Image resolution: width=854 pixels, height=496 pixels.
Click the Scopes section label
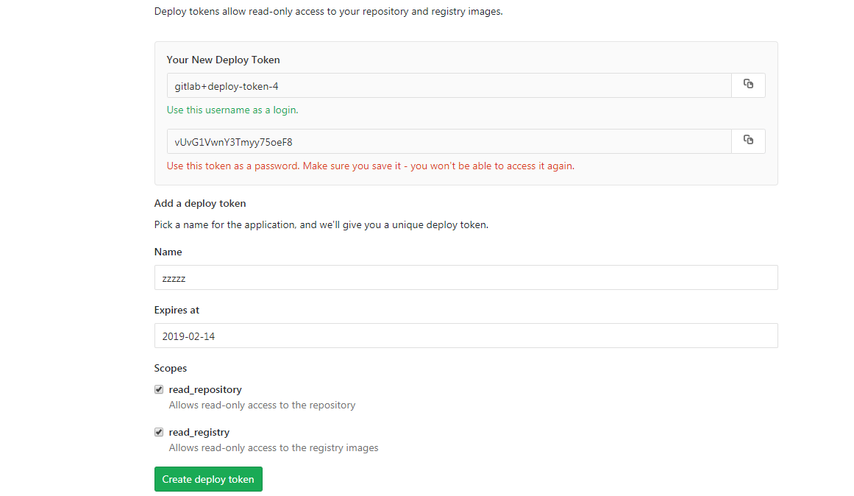[171, 368]
